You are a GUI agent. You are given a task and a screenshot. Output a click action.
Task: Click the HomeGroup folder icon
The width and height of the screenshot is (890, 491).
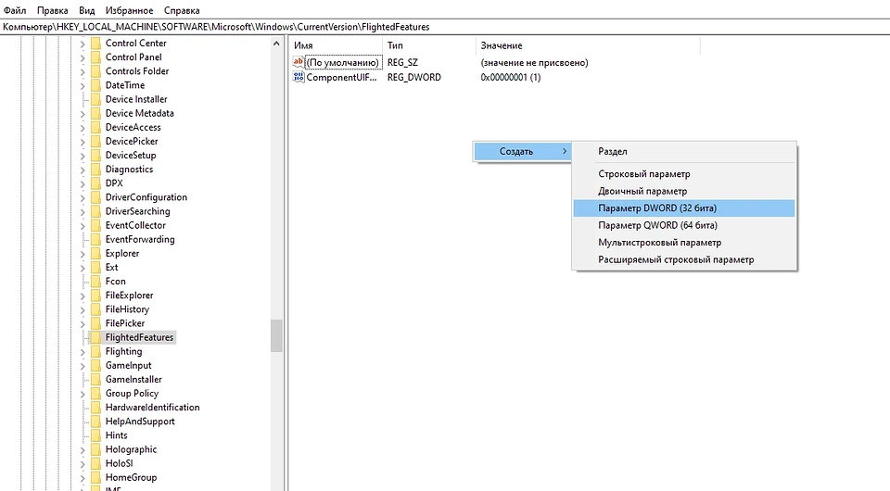[95, 477]
